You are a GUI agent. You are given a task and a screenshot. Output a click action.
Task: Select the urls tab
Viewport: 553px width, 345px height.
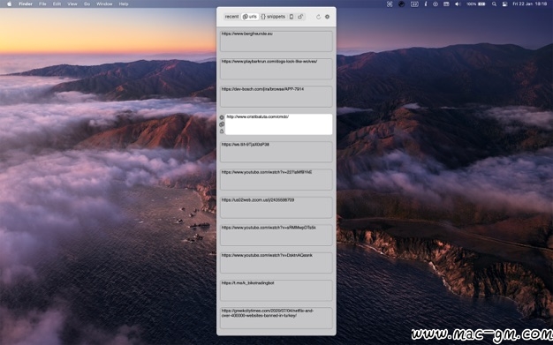pos(250,17)
